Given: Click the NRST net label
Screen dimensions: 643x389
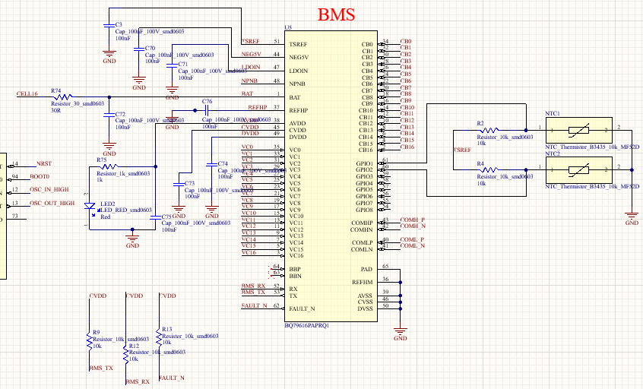Looking at the screenshot, I should (44, 163).
